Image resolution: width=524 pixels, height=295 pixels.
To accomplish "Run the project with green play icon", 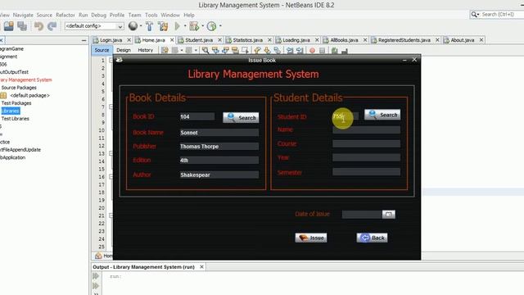I will coord(178,25).
